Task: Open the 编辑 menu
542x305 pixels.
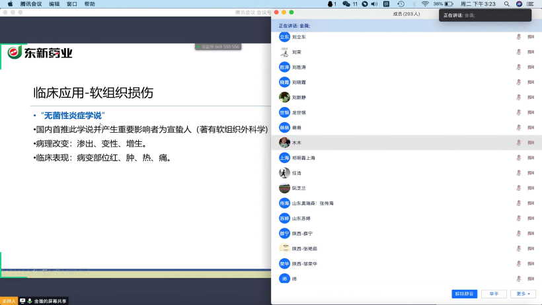Action: 54,4
